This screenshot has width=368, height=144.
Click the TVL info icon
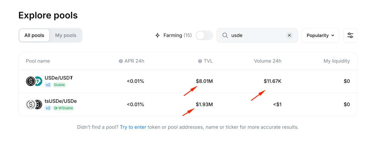point(200,61)
